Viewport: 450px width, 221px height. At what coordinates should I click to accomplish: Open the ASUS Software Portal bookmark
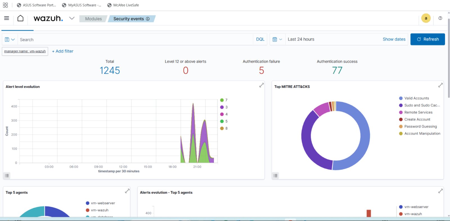pyautogui.click(x=37, y=5)
